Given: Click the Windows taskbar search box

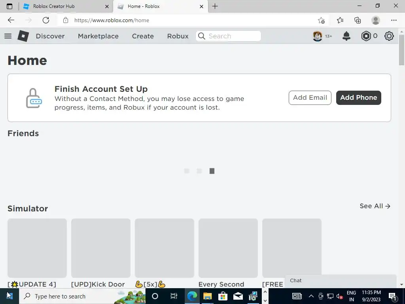Looking at the screenshot, I should click(x=82, y=296).
